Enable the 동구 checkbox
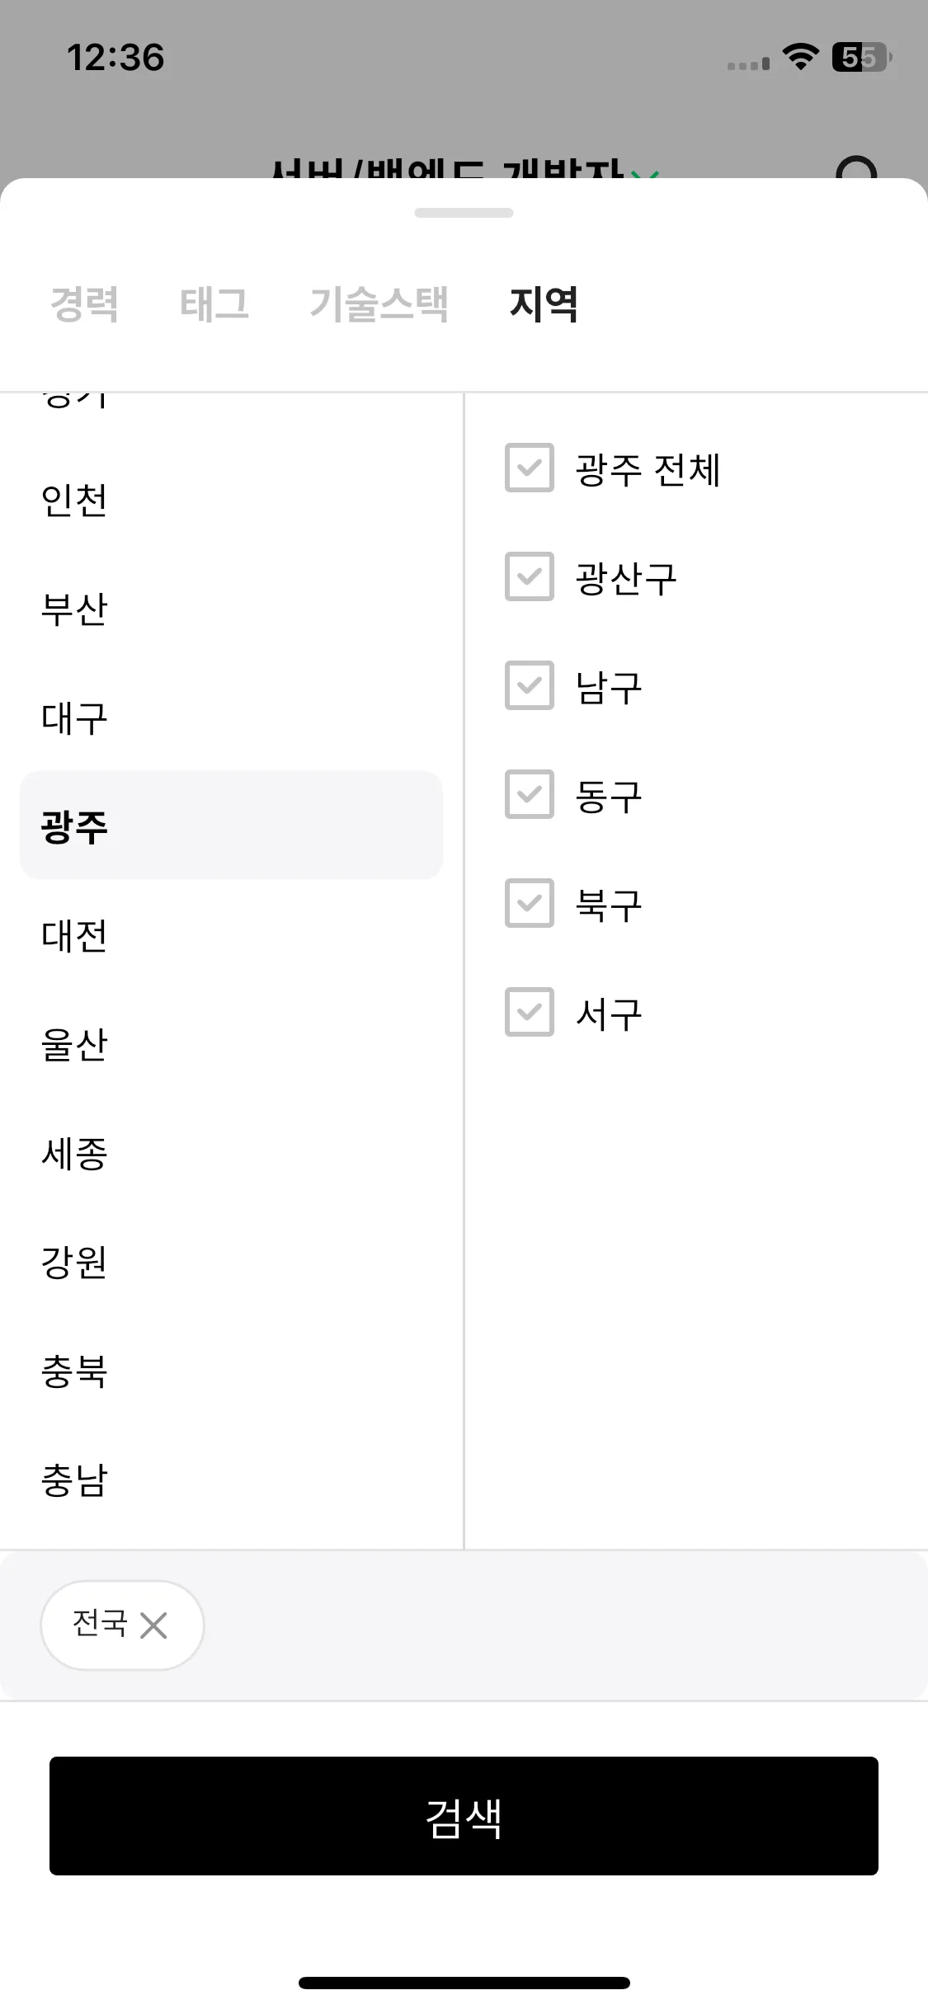The height and width of the screenshot is (2009, 928). (530, 794)
